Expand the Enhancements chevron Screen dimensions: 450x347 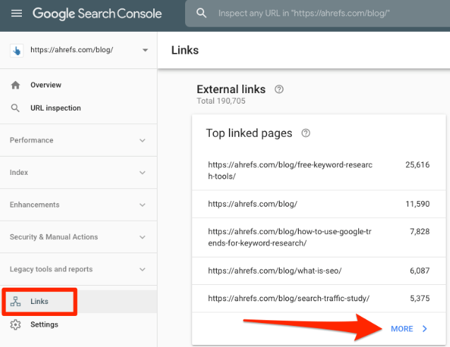pyautogui.click(x=143, y=205)
